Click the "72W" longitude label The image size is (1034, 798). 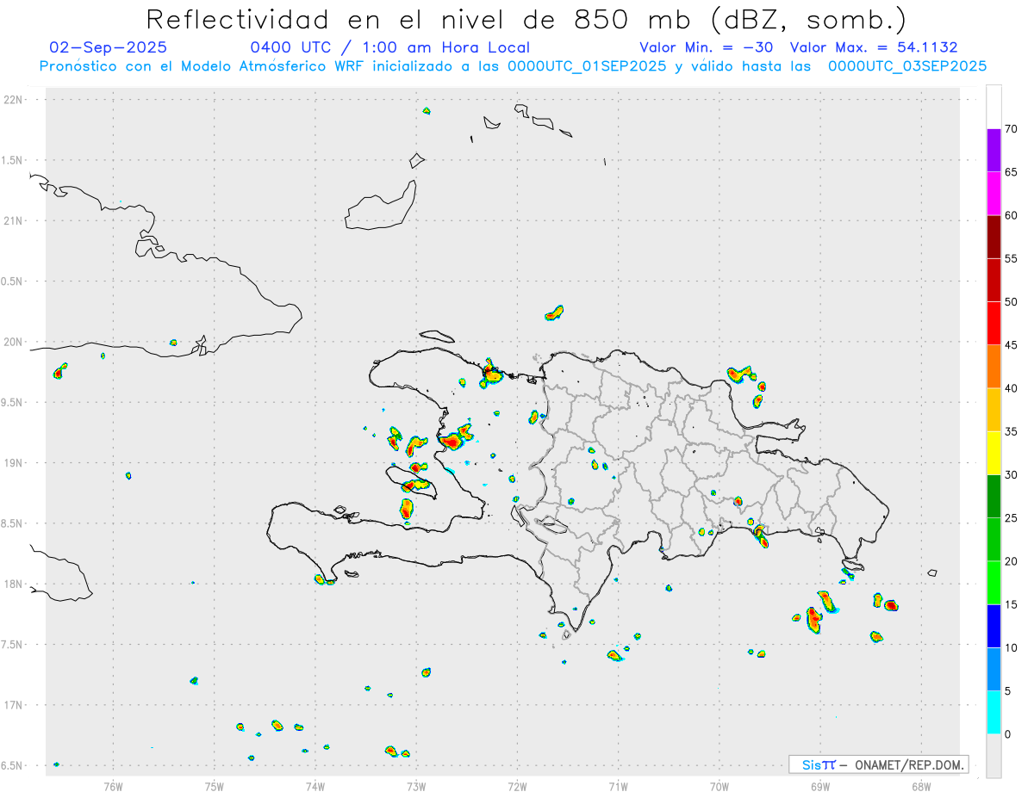(x=517, y=786)
